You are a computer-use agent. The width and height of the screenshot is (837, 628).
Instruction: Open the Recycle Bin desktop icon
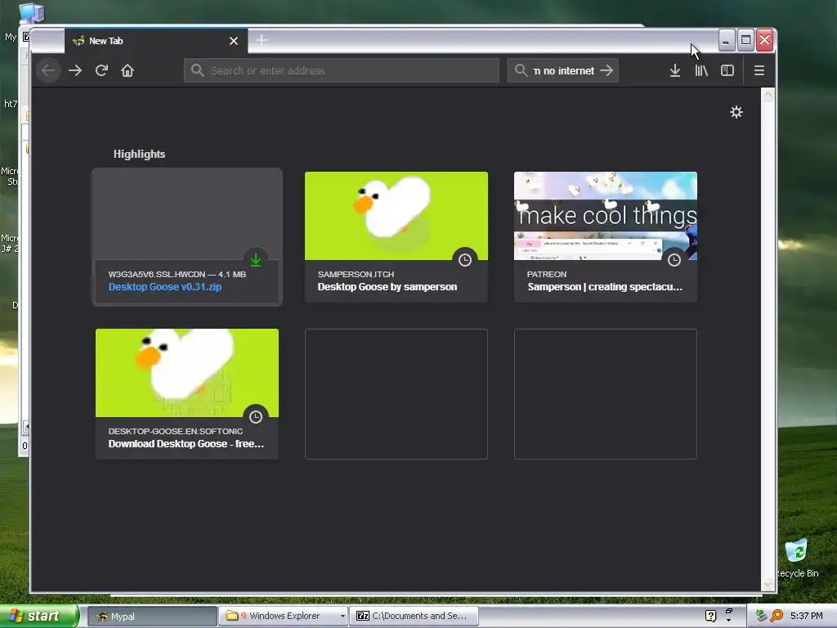point(796,558)
